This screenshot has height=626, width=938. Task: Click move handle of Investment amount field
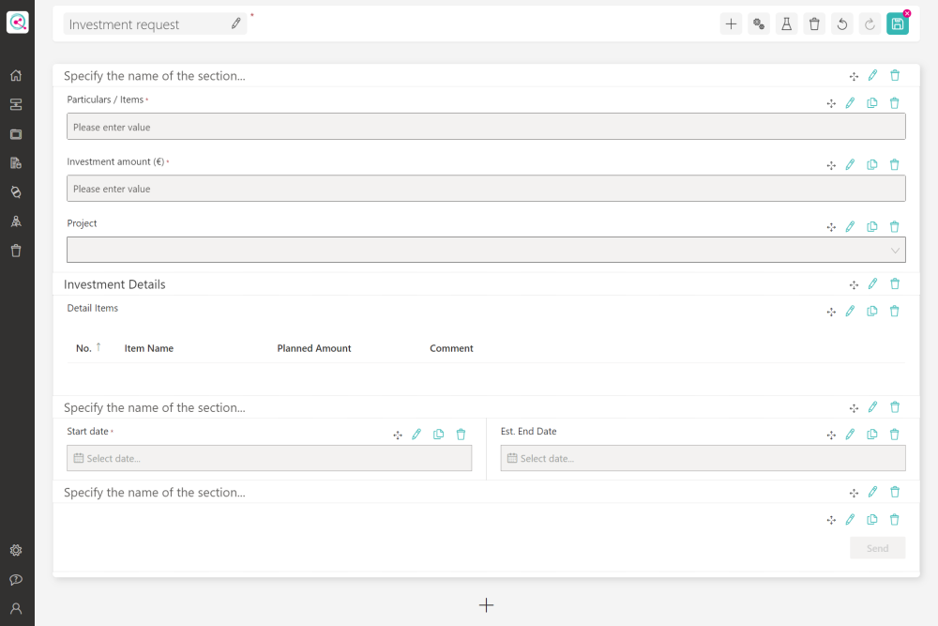[831, 165]
